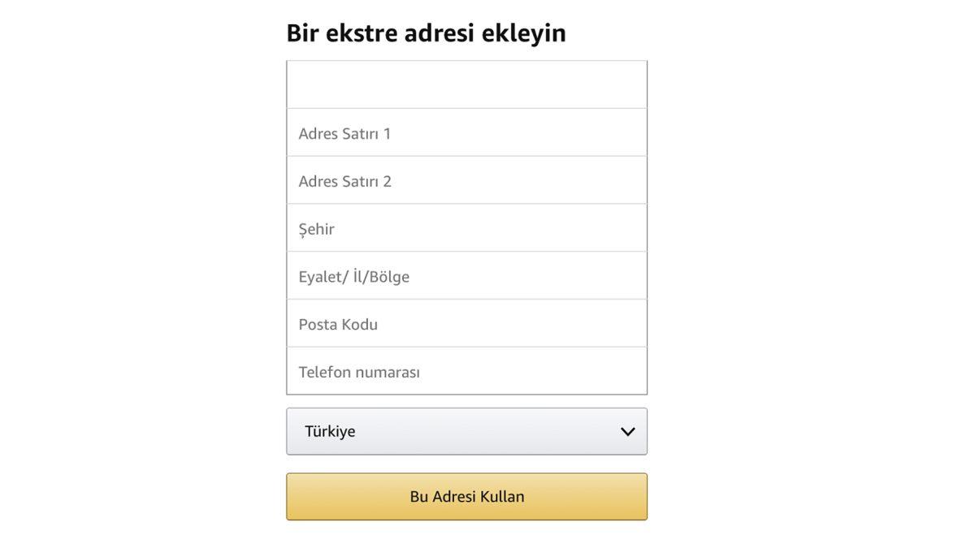The height and width of the screenshot is (548, 975).
Task: Expand the country selection list
Action: [466, 430]
